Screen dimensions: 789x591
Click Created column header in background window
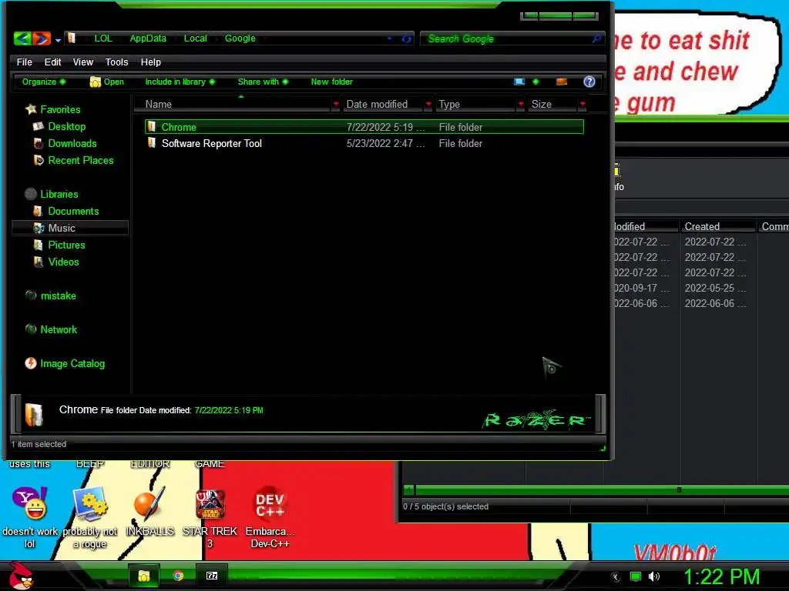tap(717, 227)
